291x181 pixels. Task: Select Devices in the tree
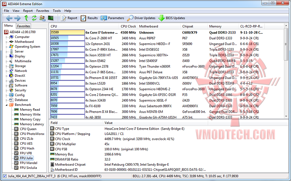click(x=20, y=80)
